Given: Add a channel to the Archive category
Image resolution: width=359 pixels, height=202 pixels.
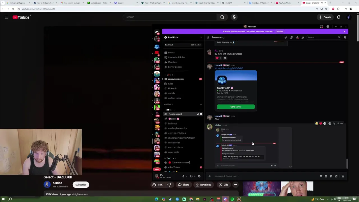Looking at the screenshot, I should point(201,104).
